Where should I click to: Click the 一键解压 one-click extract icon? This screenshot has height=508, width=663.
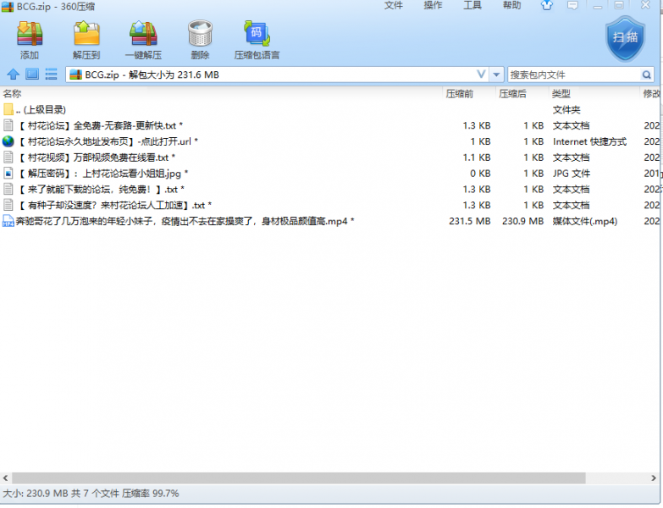[x=143, y=40]
